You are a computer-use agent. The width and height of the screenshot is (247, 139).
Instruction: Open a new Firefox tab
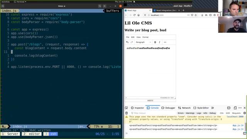pyautogui.click(x=183, y=10)
